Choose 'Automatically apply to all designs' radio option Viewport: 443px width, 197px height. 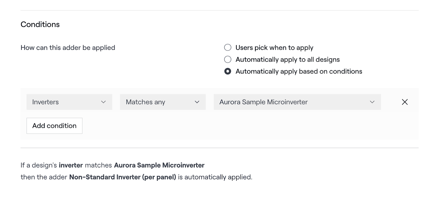[228, 59]
